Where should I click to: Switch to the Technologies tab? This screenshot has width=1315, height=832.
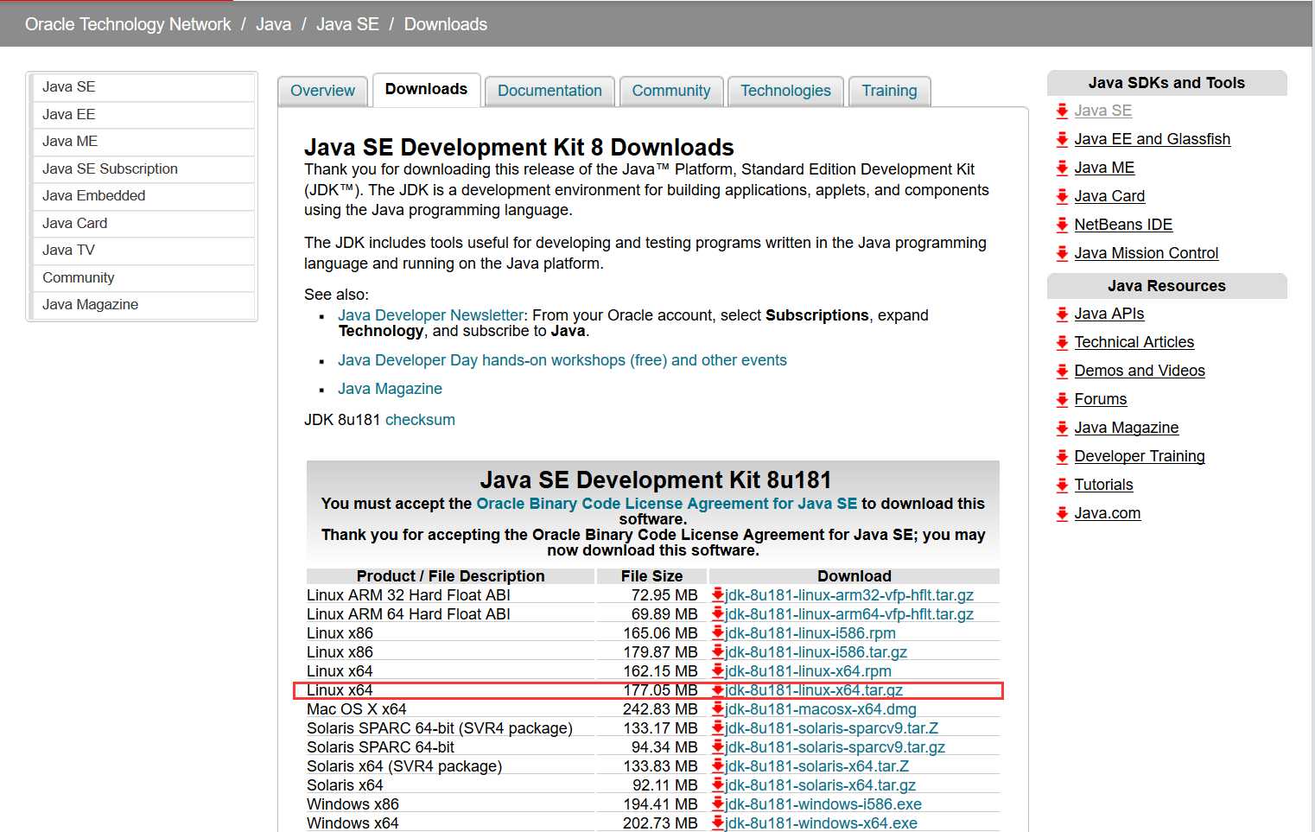785,91
